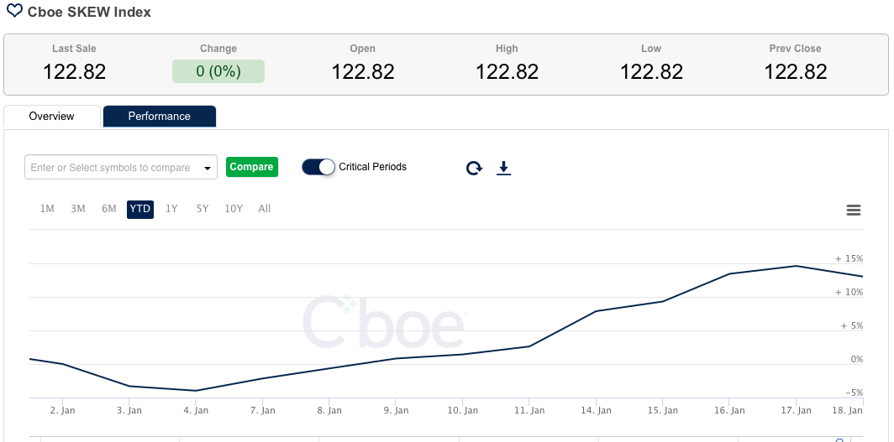Click the green Change 0 (0%) badge
This screenshot has width=894, height=442.
[218, 71]
